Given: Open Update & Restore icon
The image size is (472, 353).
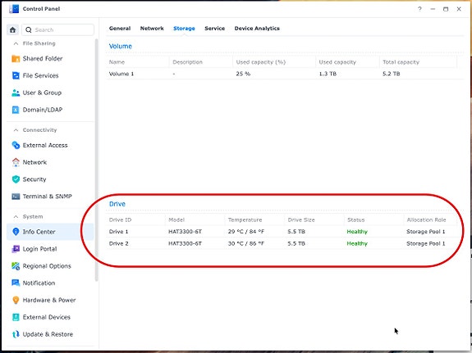Looking at the screenshot, I should point(16,334).
